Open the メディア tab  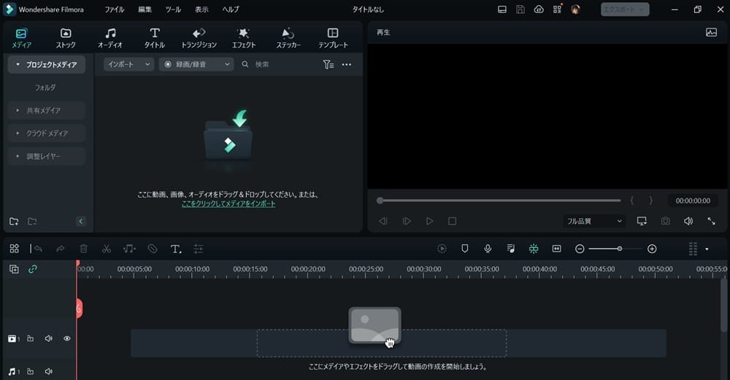coord(21,38)
